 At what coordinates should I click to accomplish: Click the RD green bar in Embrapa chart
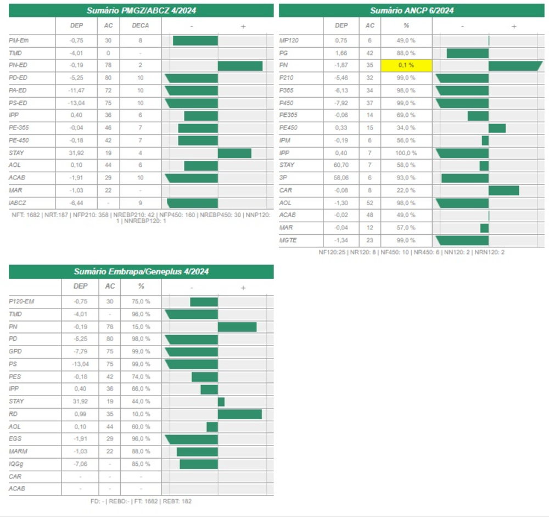[239, 414]
